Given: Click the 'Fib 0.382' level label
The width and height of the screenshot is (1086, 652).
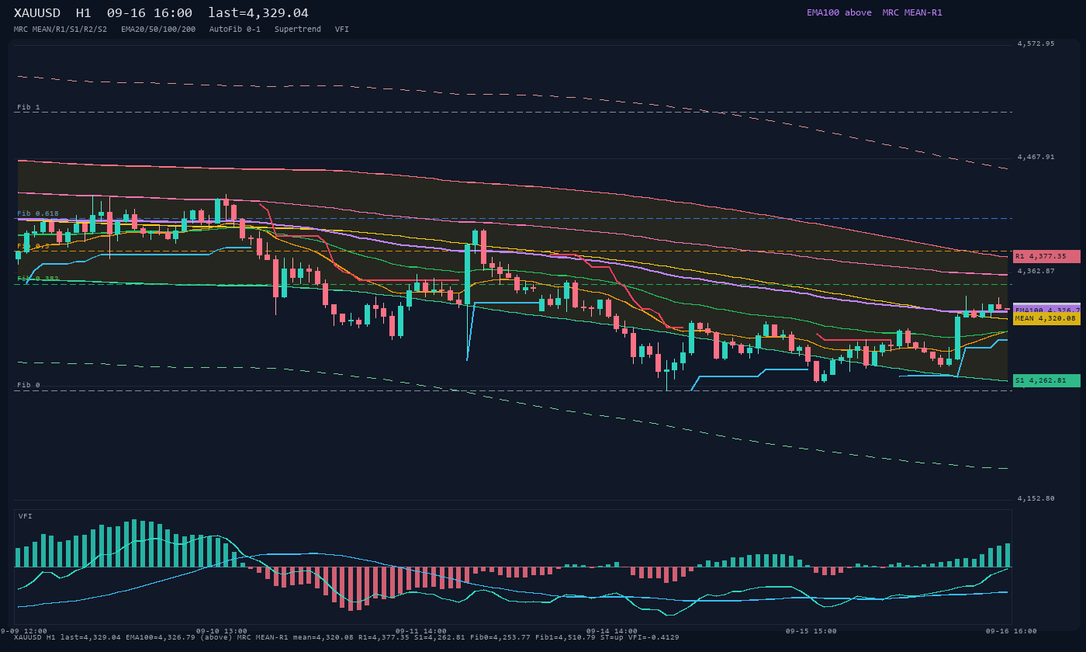Looking at the screenshot, I should tap(38, 279).
